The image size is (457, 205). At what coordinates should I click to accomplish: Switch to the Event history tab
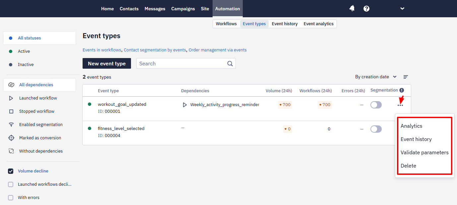pyautogui.click(x=285, y=24)
